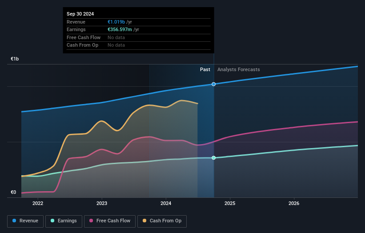365x233 pixels.
Task: Click the €1.019b revenue value in tooltip
Action: pos(116,22)
